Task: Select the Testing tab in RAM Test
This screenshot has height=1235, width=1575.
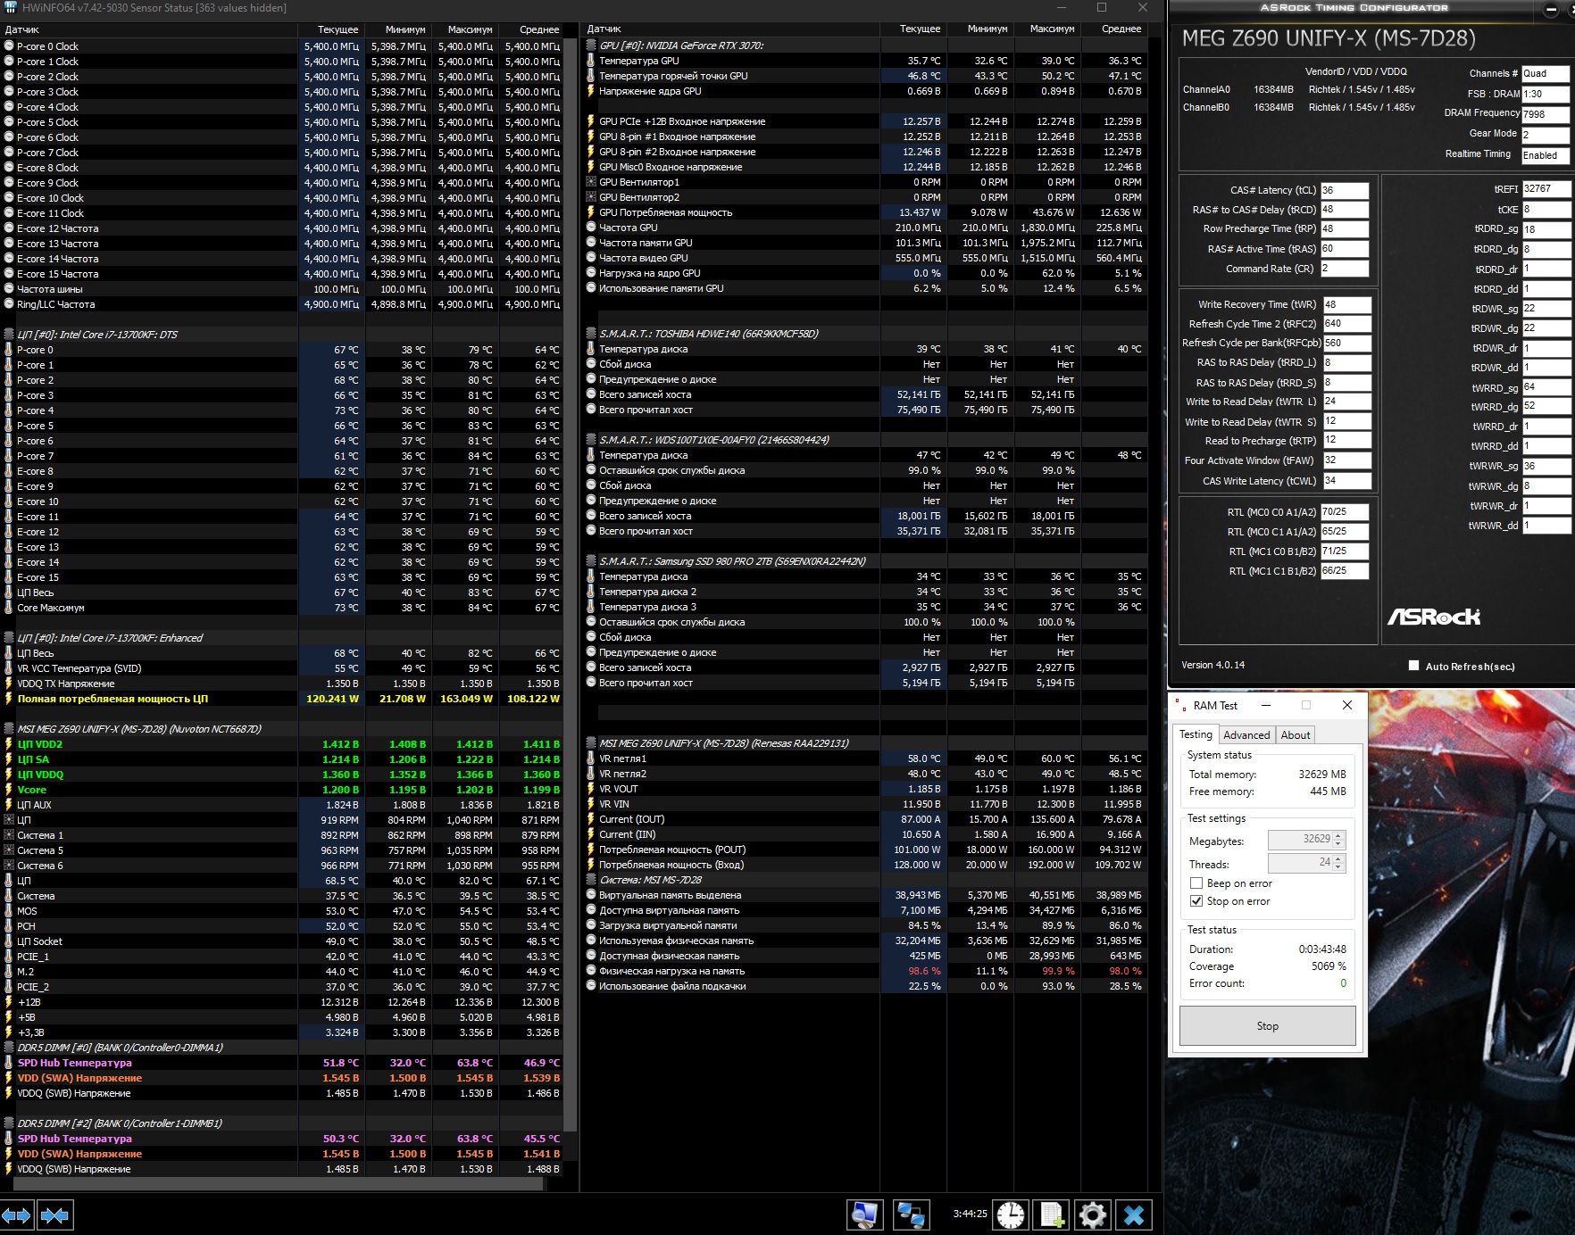Action: (x=1196, y=734)
